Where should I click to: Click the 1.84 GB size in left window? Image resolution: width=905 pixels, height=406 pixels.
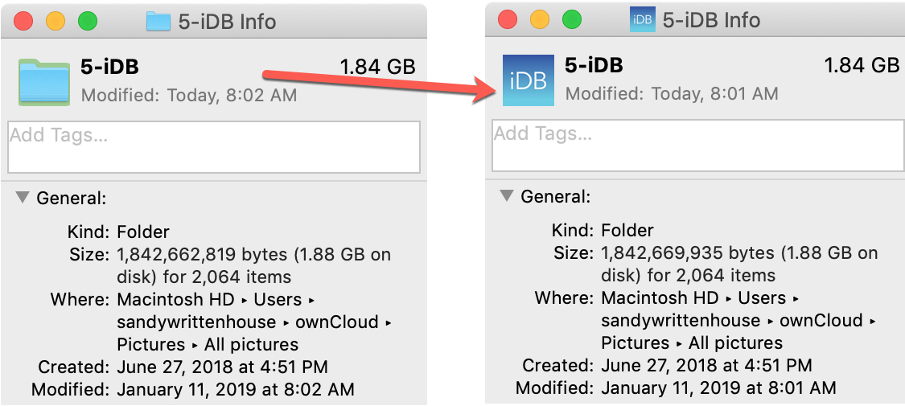click(x=378, y=66)
